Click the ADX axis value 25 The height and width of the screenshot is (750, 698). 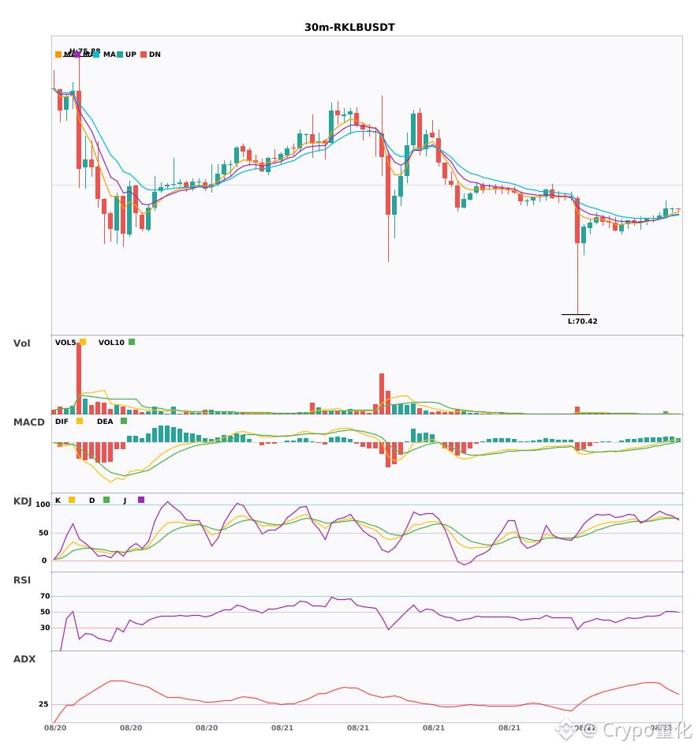click(43, 704)
